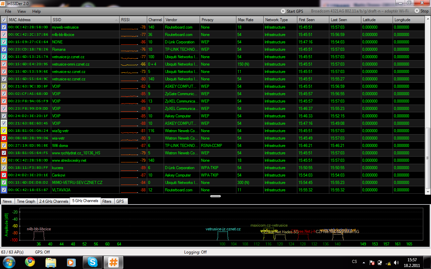Open the File menu
This screenshot has height=269, width=431.
coord(8,11)
